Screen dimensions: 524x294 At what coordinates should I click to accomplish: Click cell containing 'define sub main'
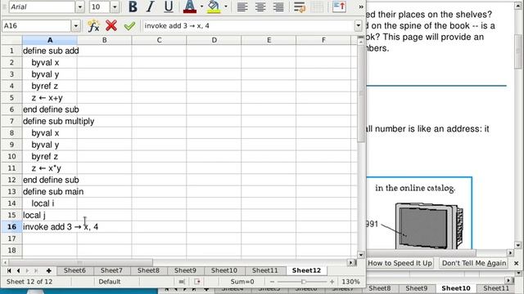tap(50, 191)
